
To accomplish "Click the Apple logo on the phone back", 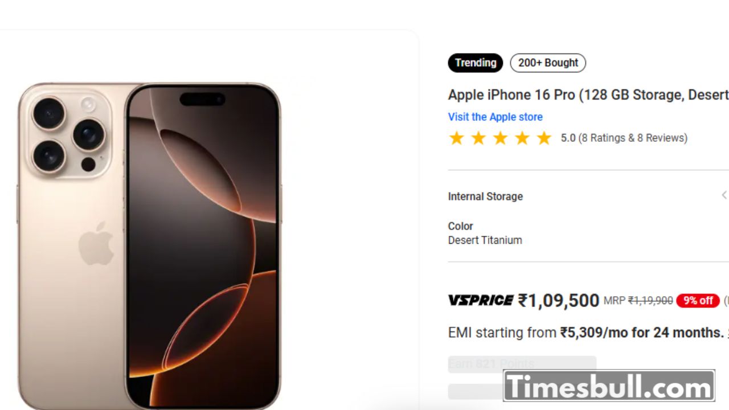I will 96,243.
